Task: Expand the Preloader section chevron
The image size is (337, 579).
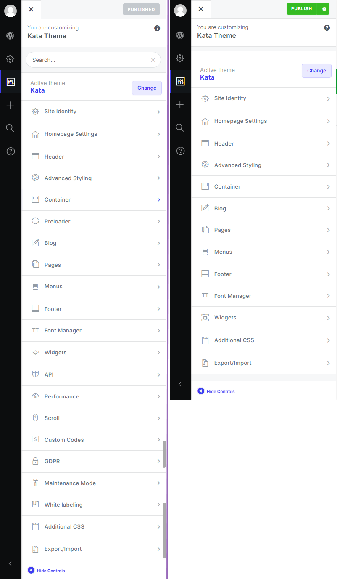Action: click(158, 221)
